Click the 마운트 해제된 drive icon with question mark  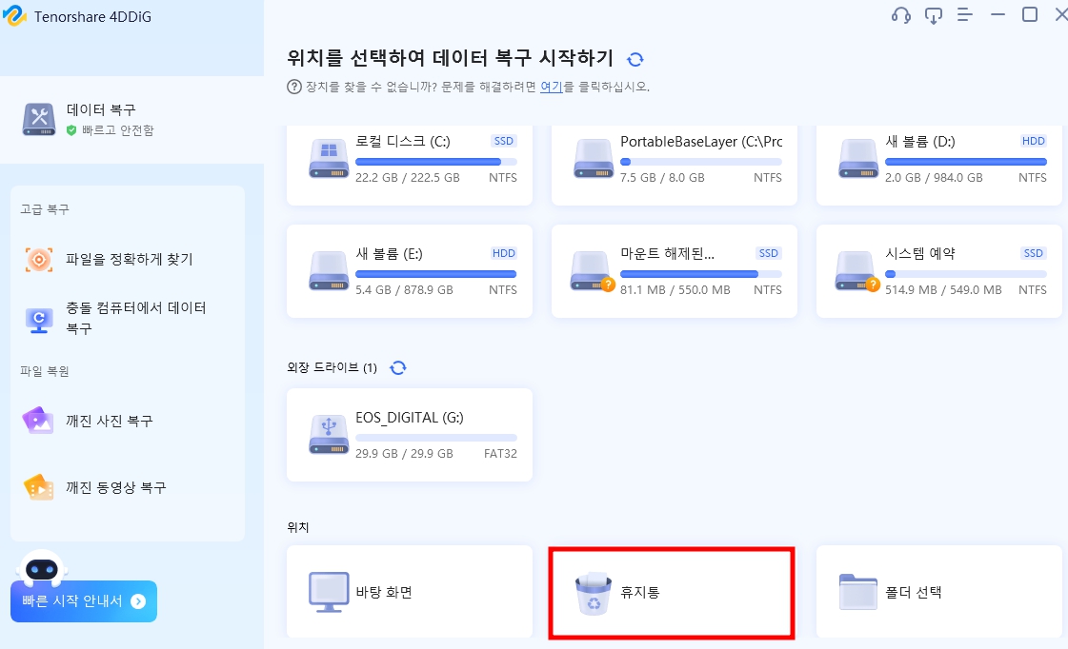(594, 271)
